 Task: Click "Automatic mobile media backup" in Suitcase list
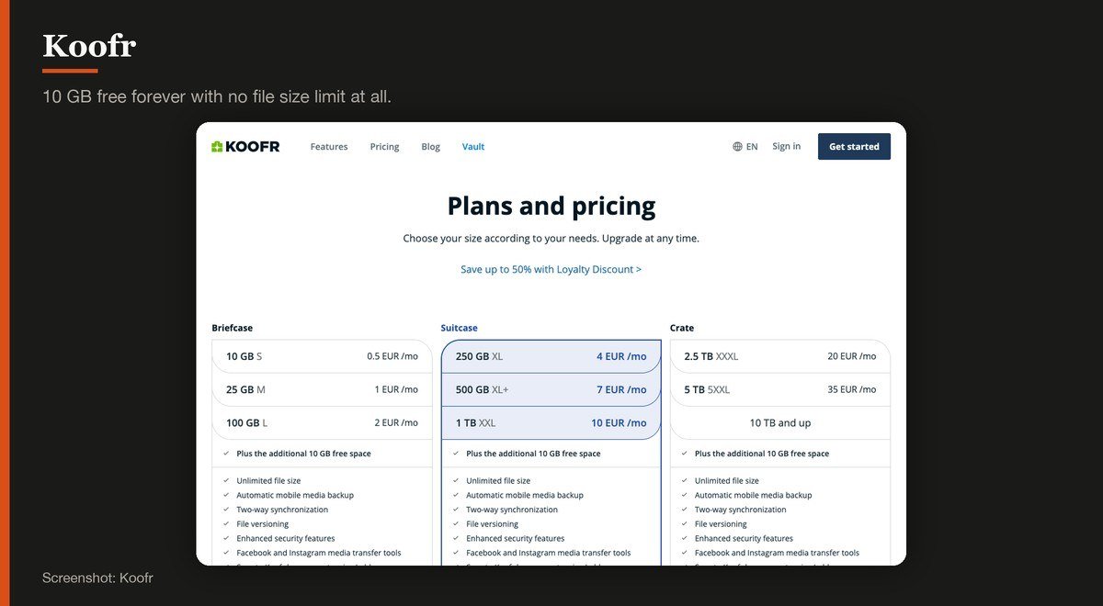tap(525, 495)
